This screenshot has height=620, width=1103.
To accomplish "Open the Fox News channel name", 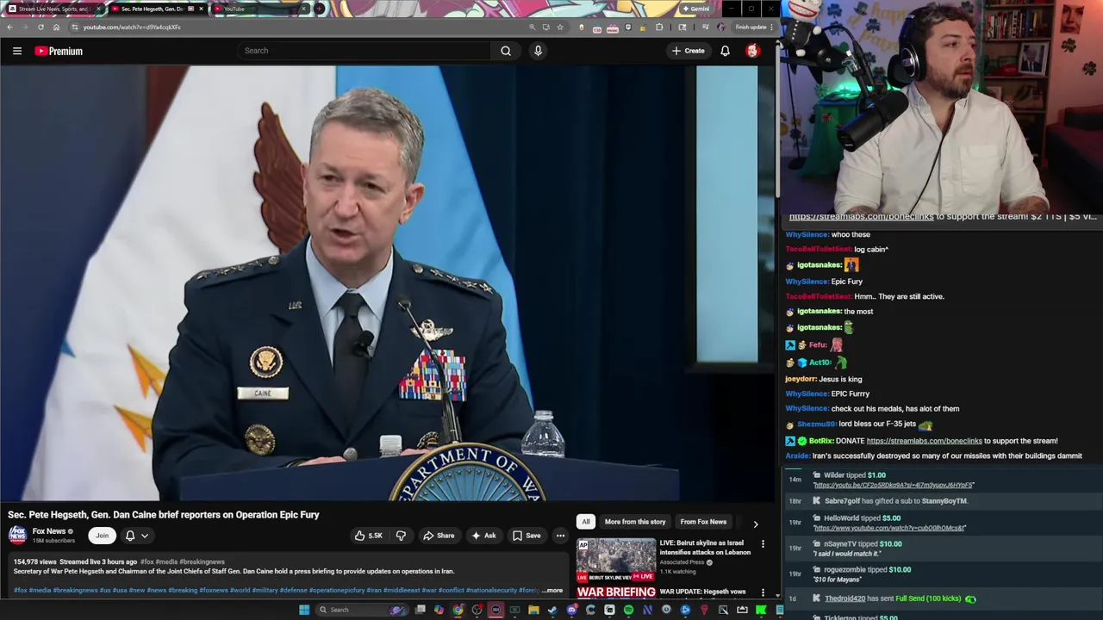I will pyautogui.click(x=49, y=531).
